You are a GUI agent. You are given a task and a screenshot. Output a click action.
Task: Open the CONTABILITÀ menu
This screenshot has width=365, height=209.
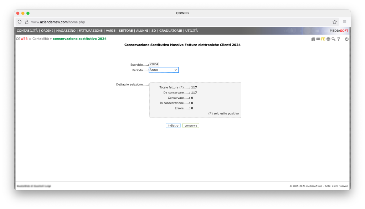coord(27,31)
